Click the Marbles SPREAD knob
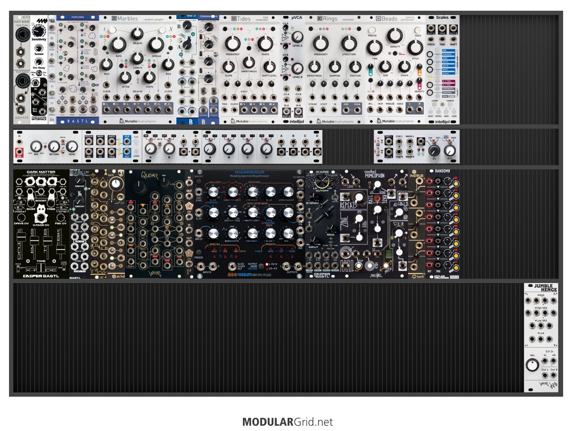576x431 pixels. click(x=156, y=44)
